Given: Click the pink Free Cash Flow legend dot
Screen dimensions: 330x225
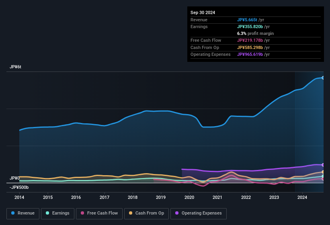Looking at the screenshot, I should coord(82,213).
